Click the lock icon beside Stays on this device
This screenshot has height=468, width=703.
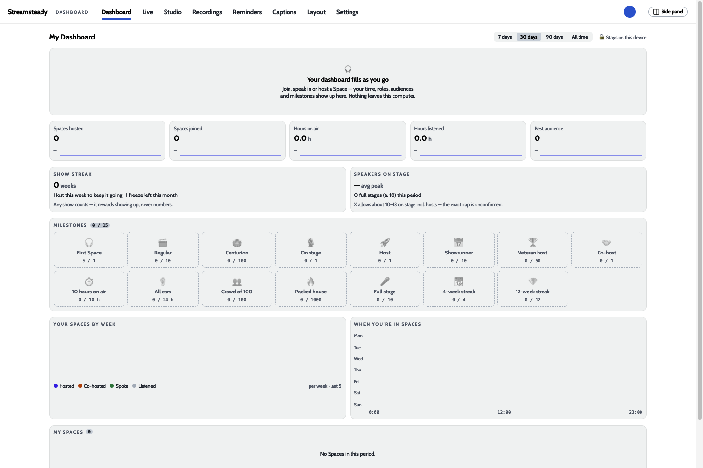[602, 37]
